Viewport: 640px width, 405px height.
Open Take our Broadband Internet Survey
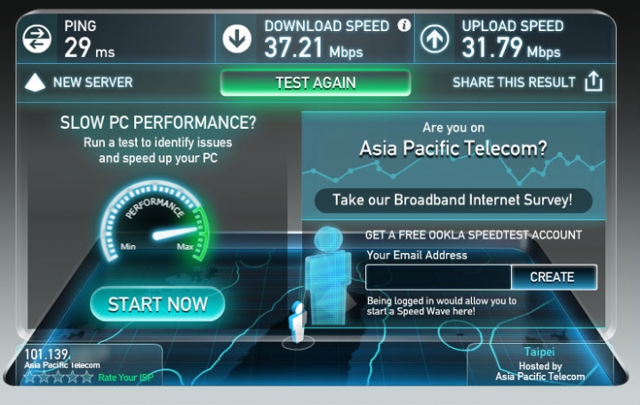pos(453,200)
